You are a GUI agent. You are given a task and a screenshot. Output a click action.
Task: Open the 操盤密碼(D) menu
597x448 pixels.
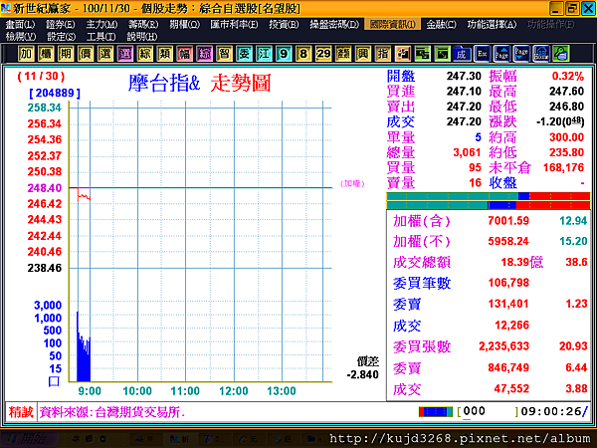click(x=334, y=24)
